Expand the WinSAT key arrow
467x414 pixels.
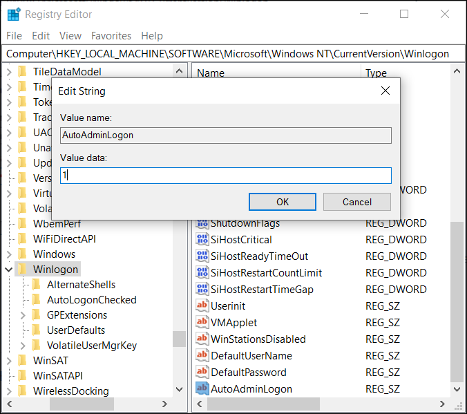click(x=9, y=361)
